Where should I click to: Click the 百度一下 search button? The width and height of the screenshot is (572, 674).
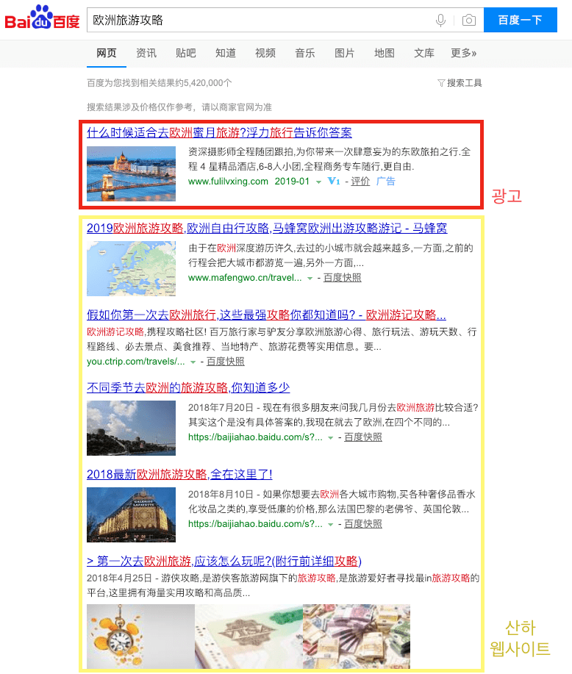click(x=521, y=20)
